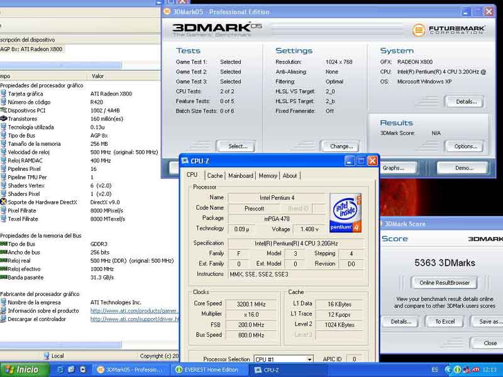The image size is (503, 377).
Task: Click the ATI icon in system tray
Action: pos(476,370)
